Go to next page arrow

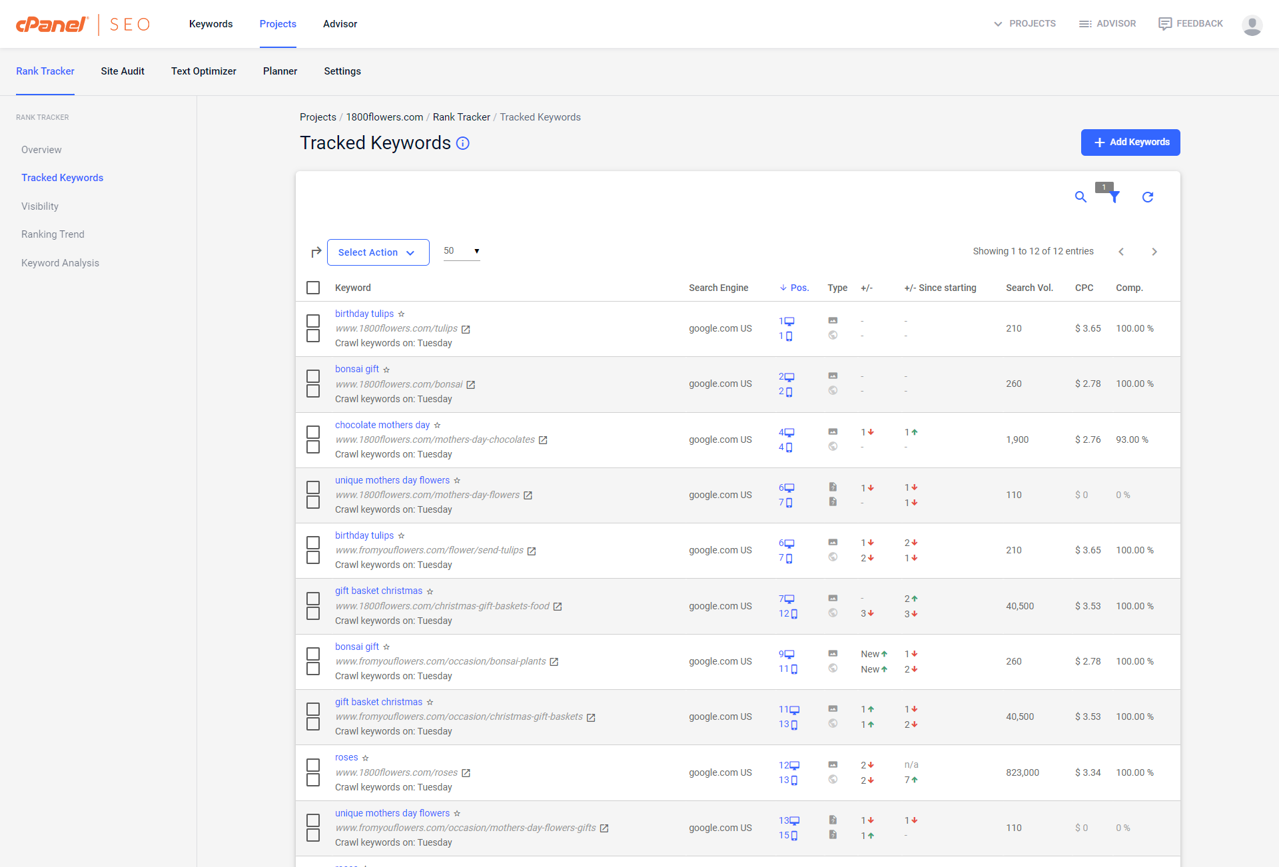point(1154,252)
